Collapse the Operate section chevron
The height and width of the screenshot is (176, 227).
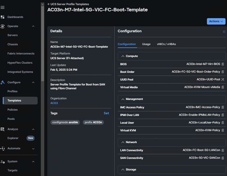tap(33, 26)
